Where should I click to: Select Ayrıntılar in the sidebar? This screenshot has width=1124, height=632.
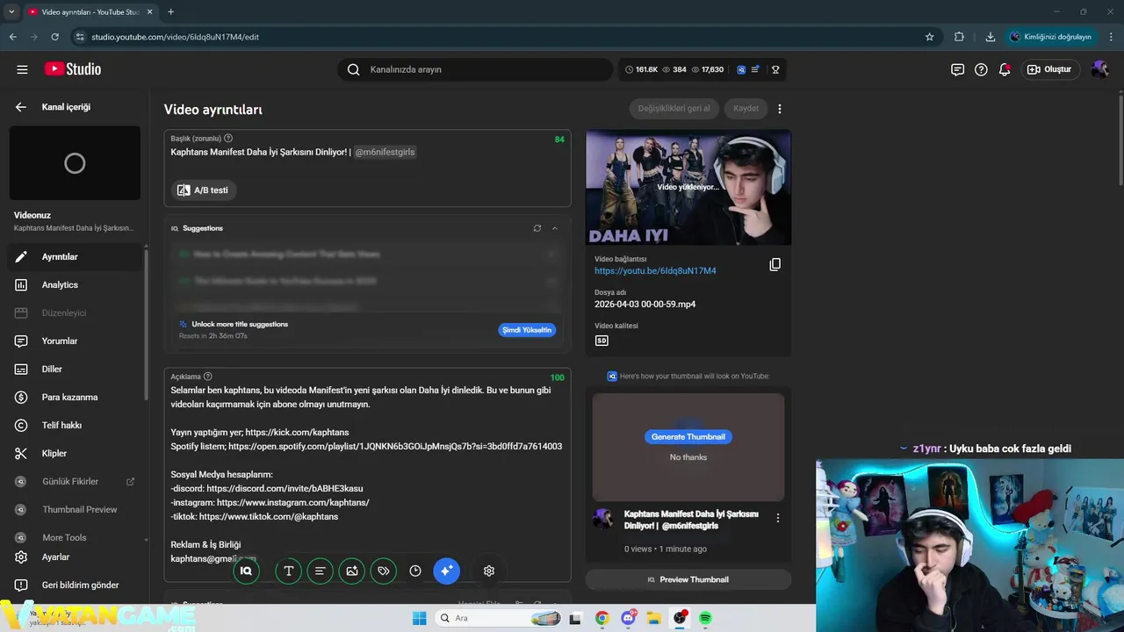click(74, 257)
